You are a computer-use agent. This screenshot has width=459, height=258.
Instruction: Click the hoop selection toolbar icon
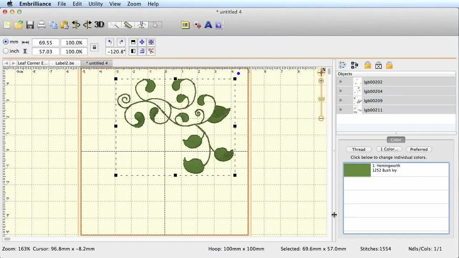(219, 25)
